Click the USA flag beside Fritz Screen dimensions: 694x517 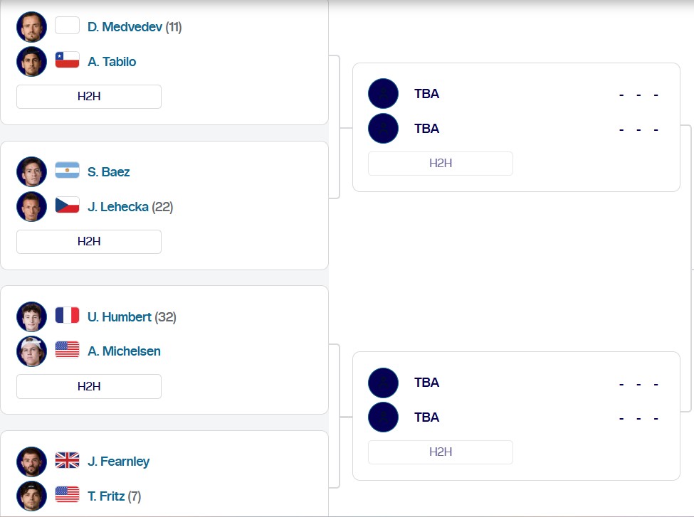tap(67, 495)
